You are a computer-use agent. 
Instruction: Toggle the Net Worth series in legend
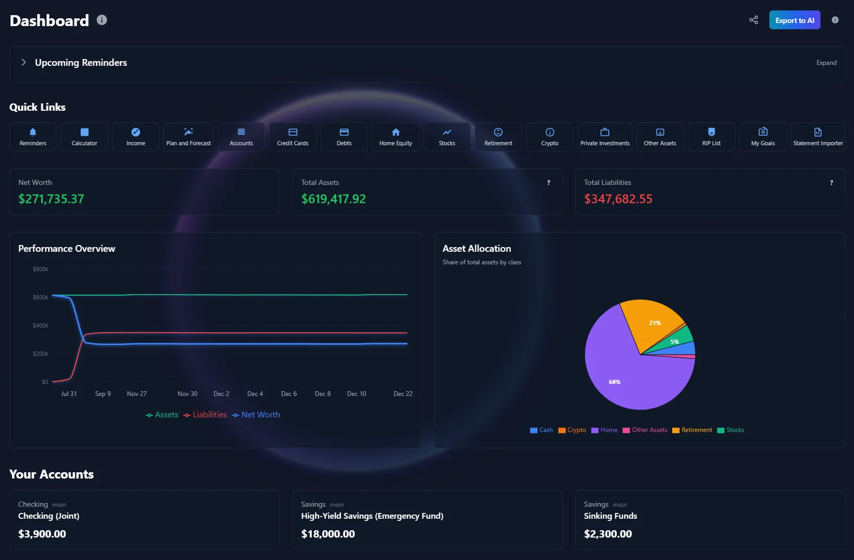coord(256,415)
